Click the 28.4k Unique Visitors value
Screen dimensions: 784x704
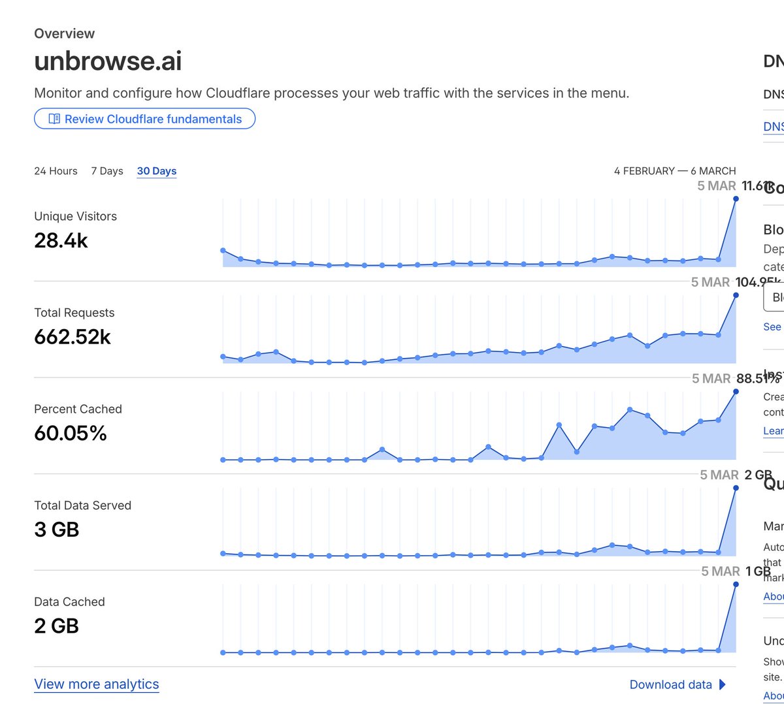point(61,240)
